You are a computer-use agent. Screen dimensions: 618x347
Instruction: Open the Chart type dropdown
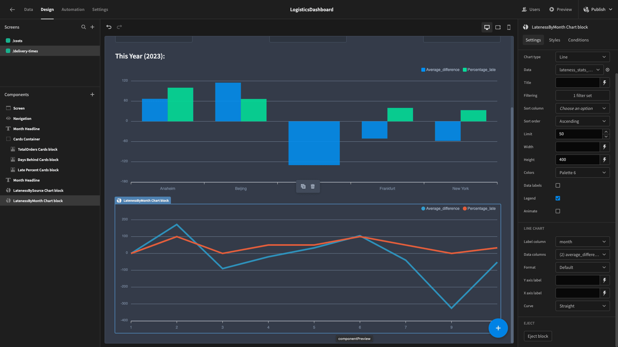[x=583, y=57]
